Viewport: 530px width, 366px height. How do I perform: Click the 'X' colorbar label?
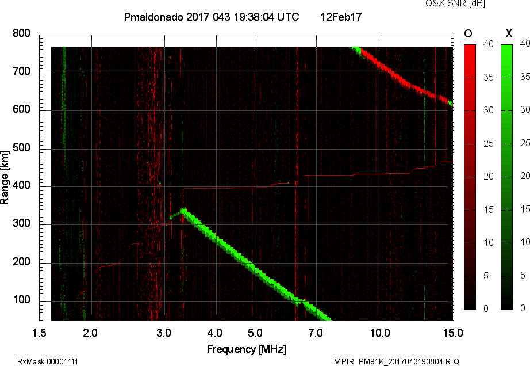(509, 33)
